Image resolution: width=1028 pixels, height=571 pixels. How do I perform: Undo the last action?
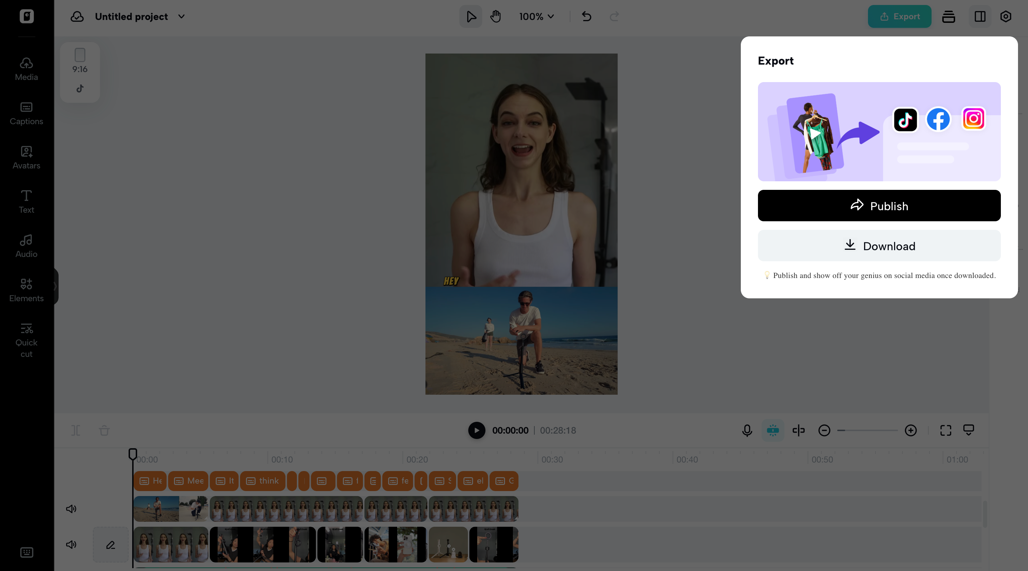[586, 16]
